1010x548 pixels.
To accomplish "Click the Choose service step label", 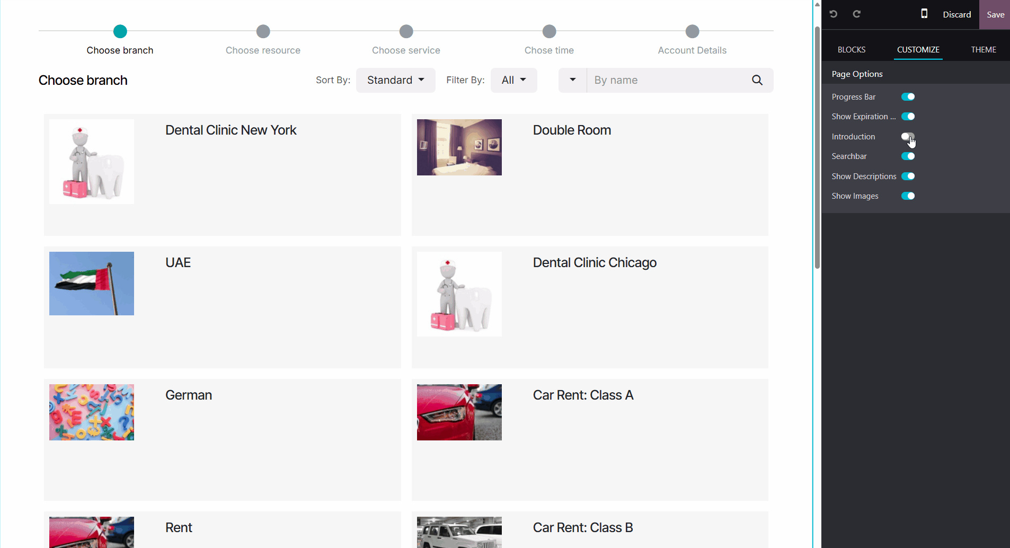I will [x=406, y=50].
